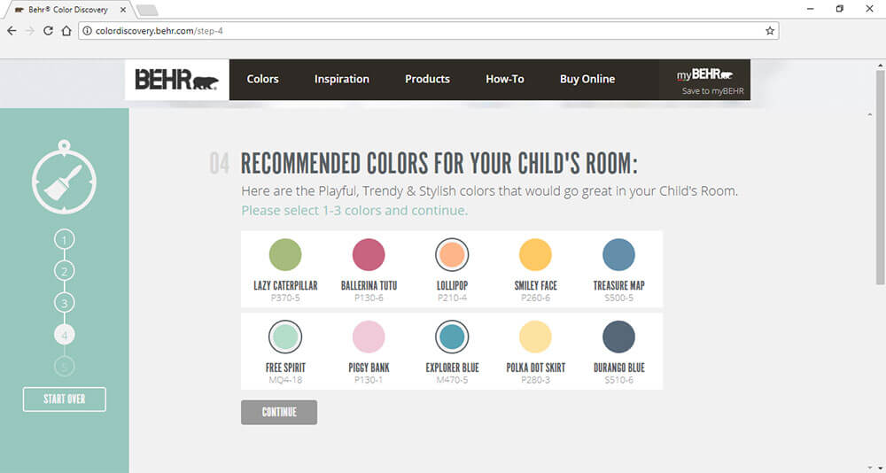The width and height of the screenshot is (886, 473).
Task: Click color code P370-5
Action: click(285, 298)
